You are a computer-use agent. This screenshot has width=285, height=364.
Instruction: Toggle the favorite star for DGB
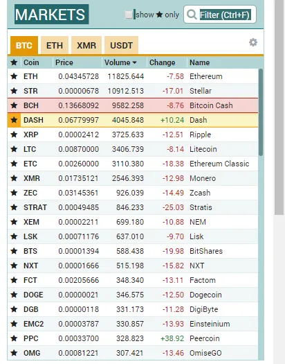point(14,309)
